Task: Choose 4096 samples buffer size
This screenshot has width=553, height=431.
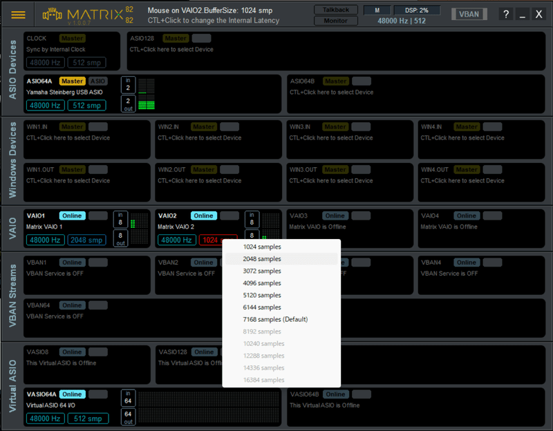Action: coord(281,283)
